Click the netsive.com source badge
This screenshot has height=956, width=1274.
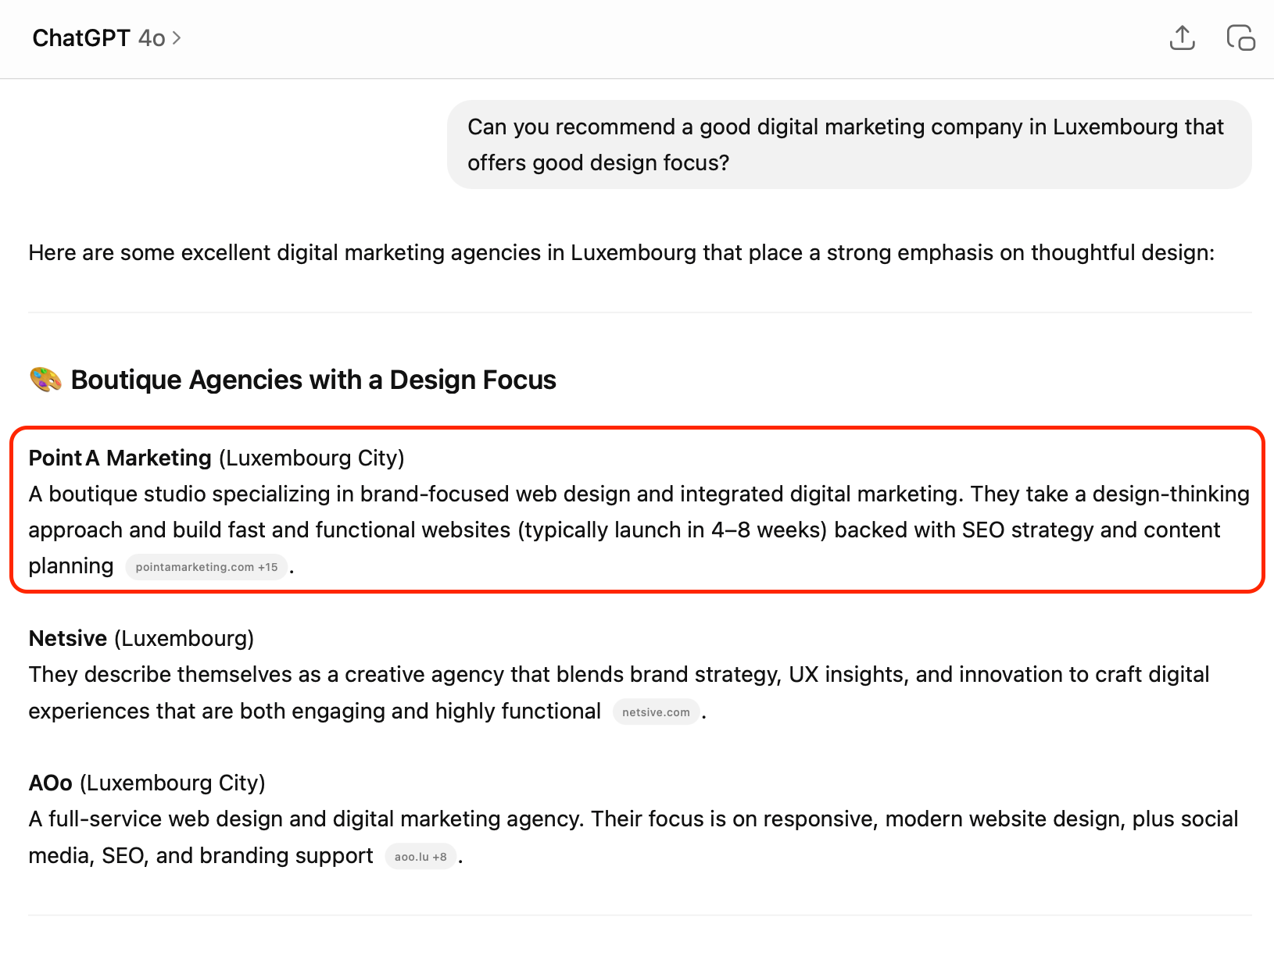[x=656, y=712]
